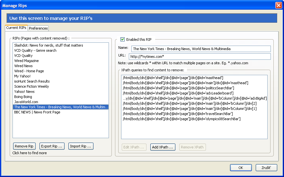Select the isoHunt Search Results RIP
This screenshot has height=177, width=284.
61,81
